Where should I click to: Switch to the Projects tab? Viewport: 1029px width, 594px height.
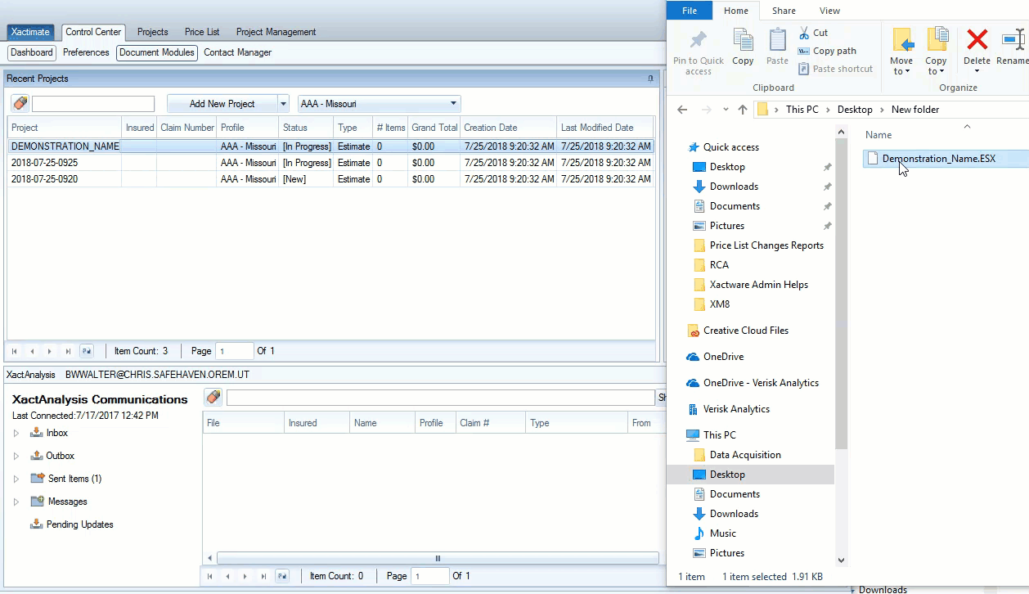[x=153, y=32]
